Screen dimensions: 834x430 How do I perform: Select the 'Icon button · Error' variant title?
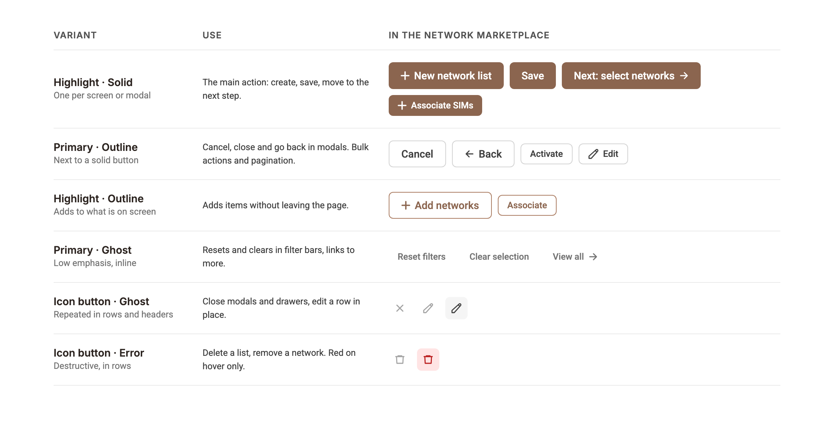(99, 353)
